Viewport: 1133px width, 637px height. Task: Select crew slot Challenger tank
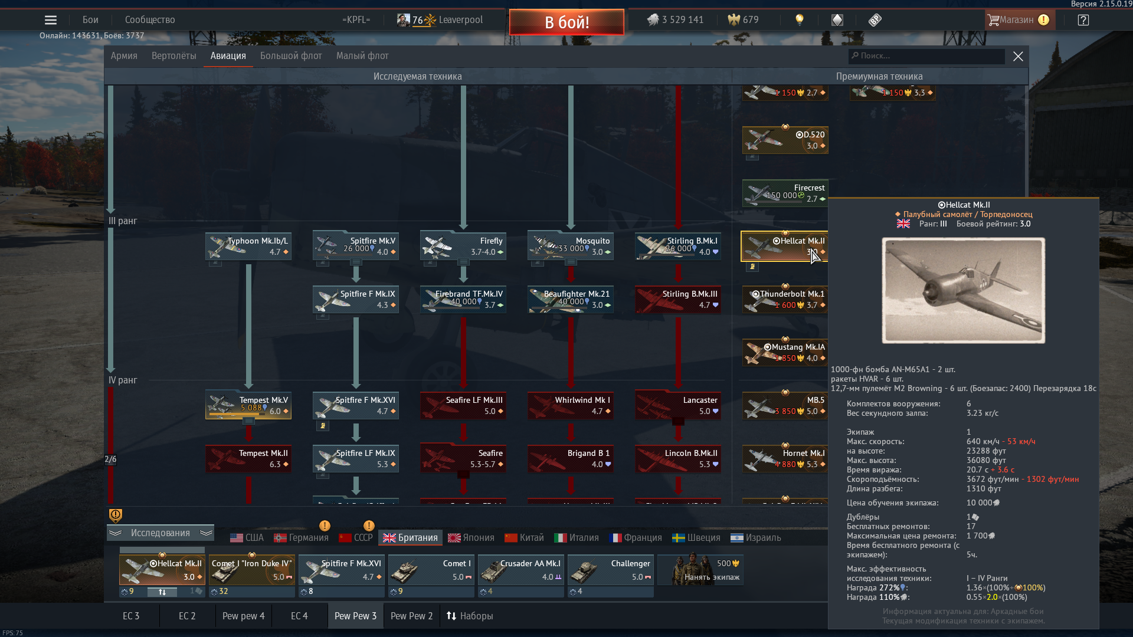[x=611, y=570]
